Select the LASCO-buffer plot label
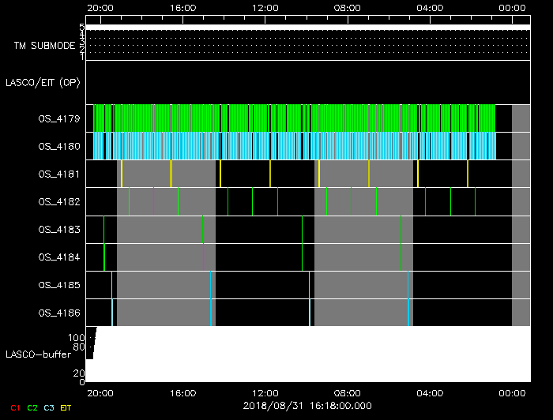553x420 pixels. click(x=38, y=354)
